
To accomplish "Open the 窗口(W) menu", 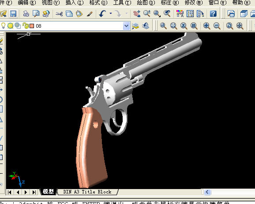I will pyautogui.click(x=217, y=3).
